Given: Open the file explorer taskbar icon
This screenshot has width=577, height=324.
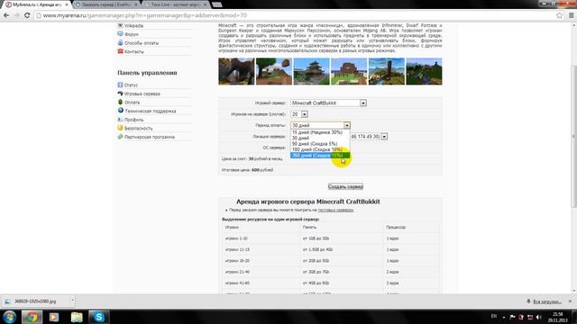Looking at the screenshot, I should click(77, 317).
